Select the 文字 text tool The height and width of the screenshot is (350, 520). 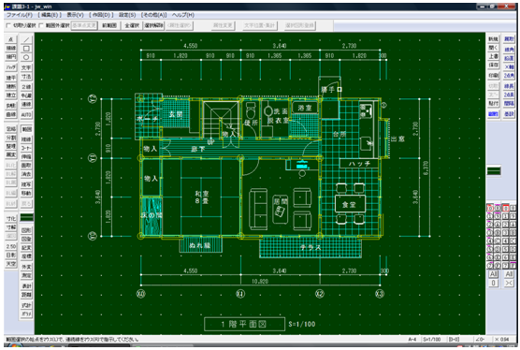(26, 67)
